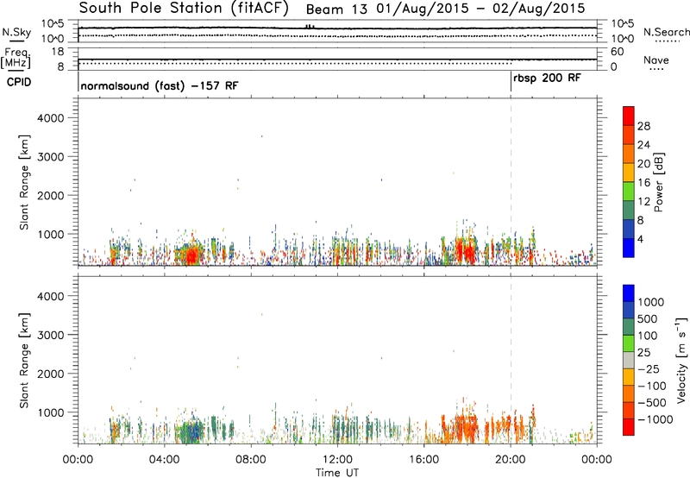This screenshot has width=690, height=478.
Task: Click the "04:00" time axis label
Action: [x=164, y=460]
